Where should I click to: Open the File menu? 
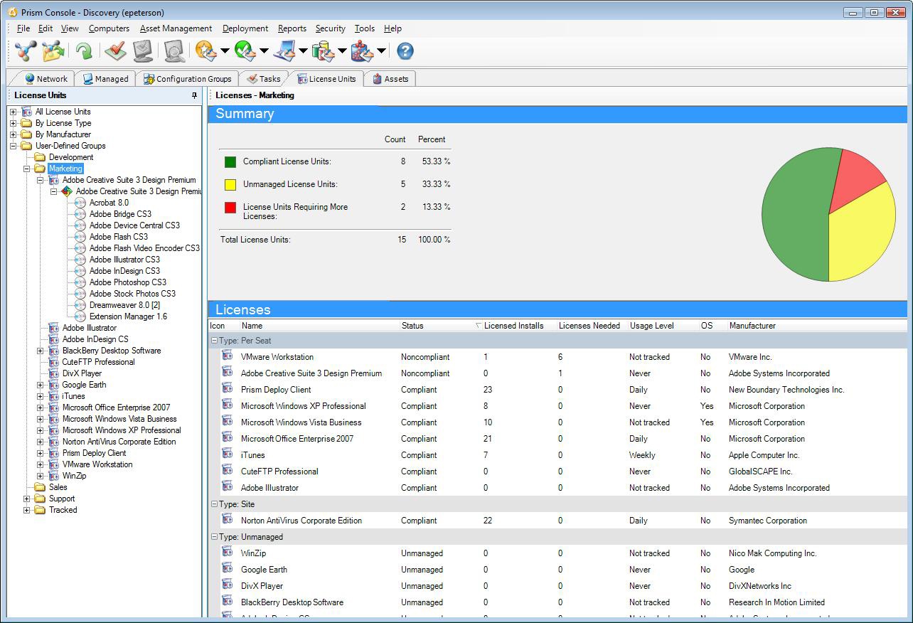[x=23, y=28]
